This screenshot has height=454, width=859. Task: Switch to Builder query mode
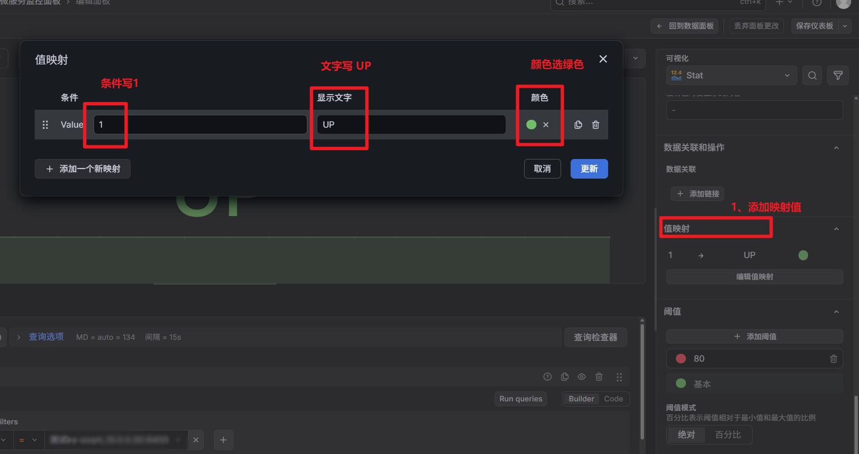581,399
